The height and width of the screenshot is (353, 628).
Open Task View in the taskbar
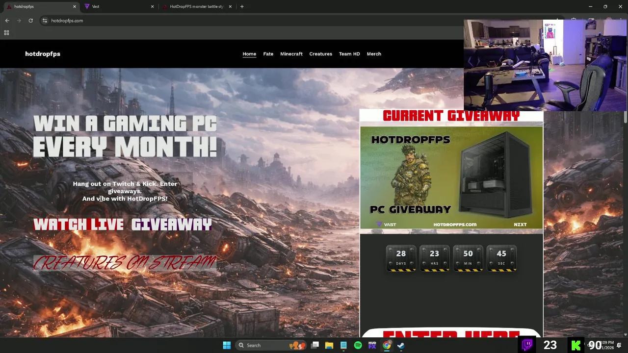click(315, 345)
